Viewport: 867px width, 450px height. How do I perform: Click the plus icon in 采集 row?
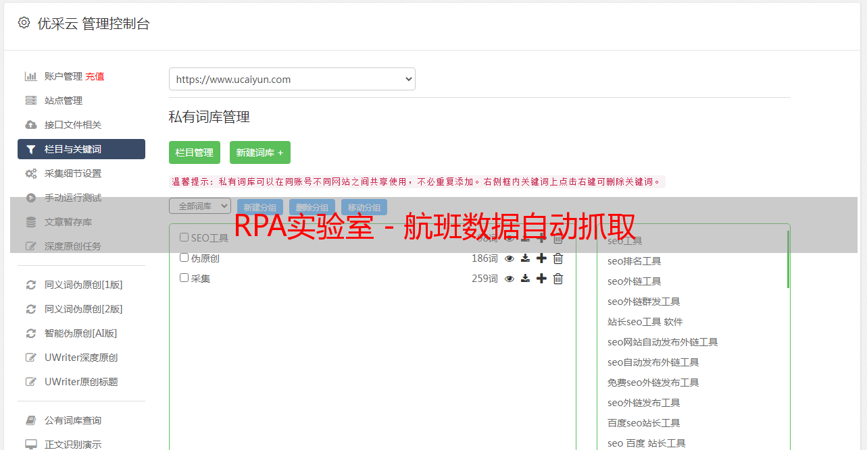coord(541,279)
